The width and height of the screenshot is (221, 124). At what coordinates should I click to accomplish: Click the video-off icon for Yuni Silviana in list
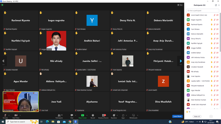[x=217, y=29]
